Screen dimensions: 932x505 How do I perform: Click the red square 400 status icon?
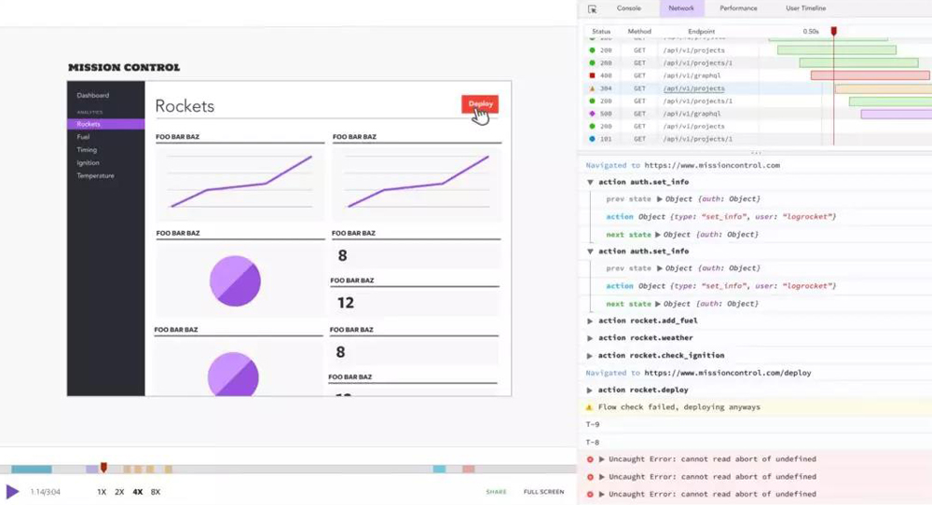[592, 75]
